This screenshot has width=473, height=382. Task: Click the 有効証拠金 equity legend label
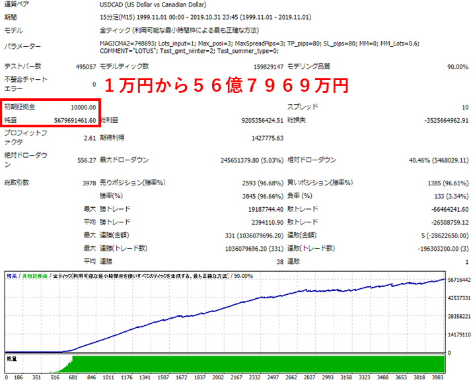click(35, 276)
